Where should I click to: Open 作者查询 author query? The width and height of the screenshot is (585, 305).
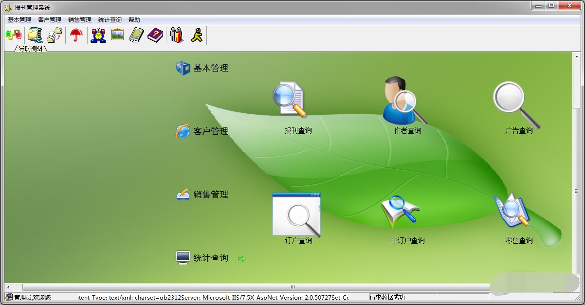[x=404, y=101]
